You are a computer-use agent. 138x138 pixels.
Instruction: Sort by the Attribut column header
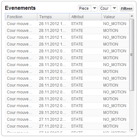pyautogui.click(x=85, y=17)
